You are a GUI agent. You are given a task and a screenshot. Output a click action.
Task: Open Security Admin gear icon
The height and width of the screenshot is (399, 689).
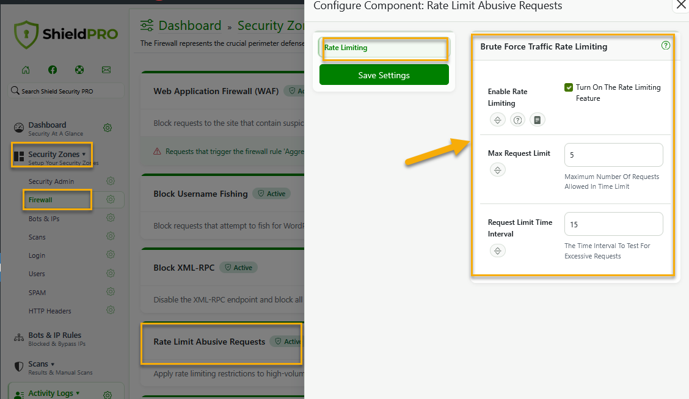pyautogui.click(x=111, y=181)
